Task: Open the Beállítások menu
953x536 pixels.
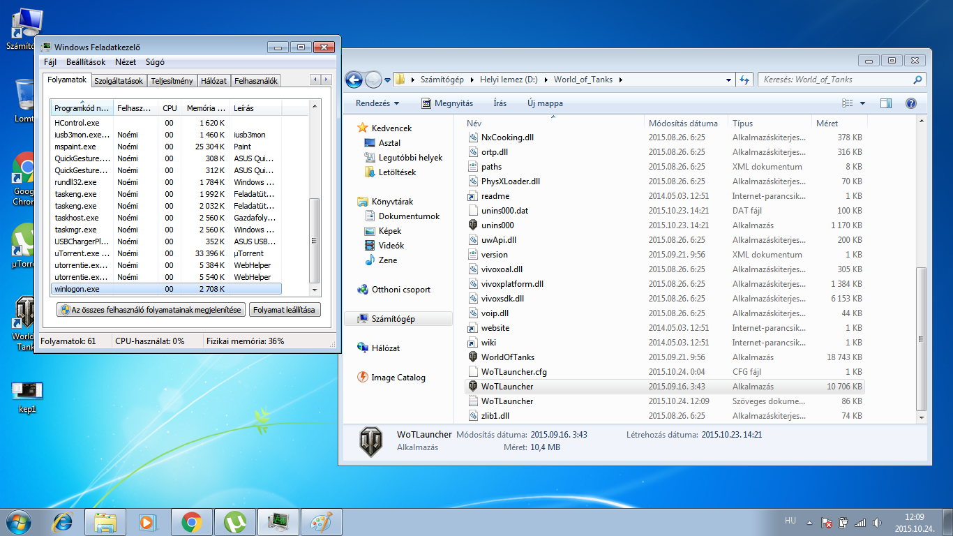Action: click(x=86, y=62)
